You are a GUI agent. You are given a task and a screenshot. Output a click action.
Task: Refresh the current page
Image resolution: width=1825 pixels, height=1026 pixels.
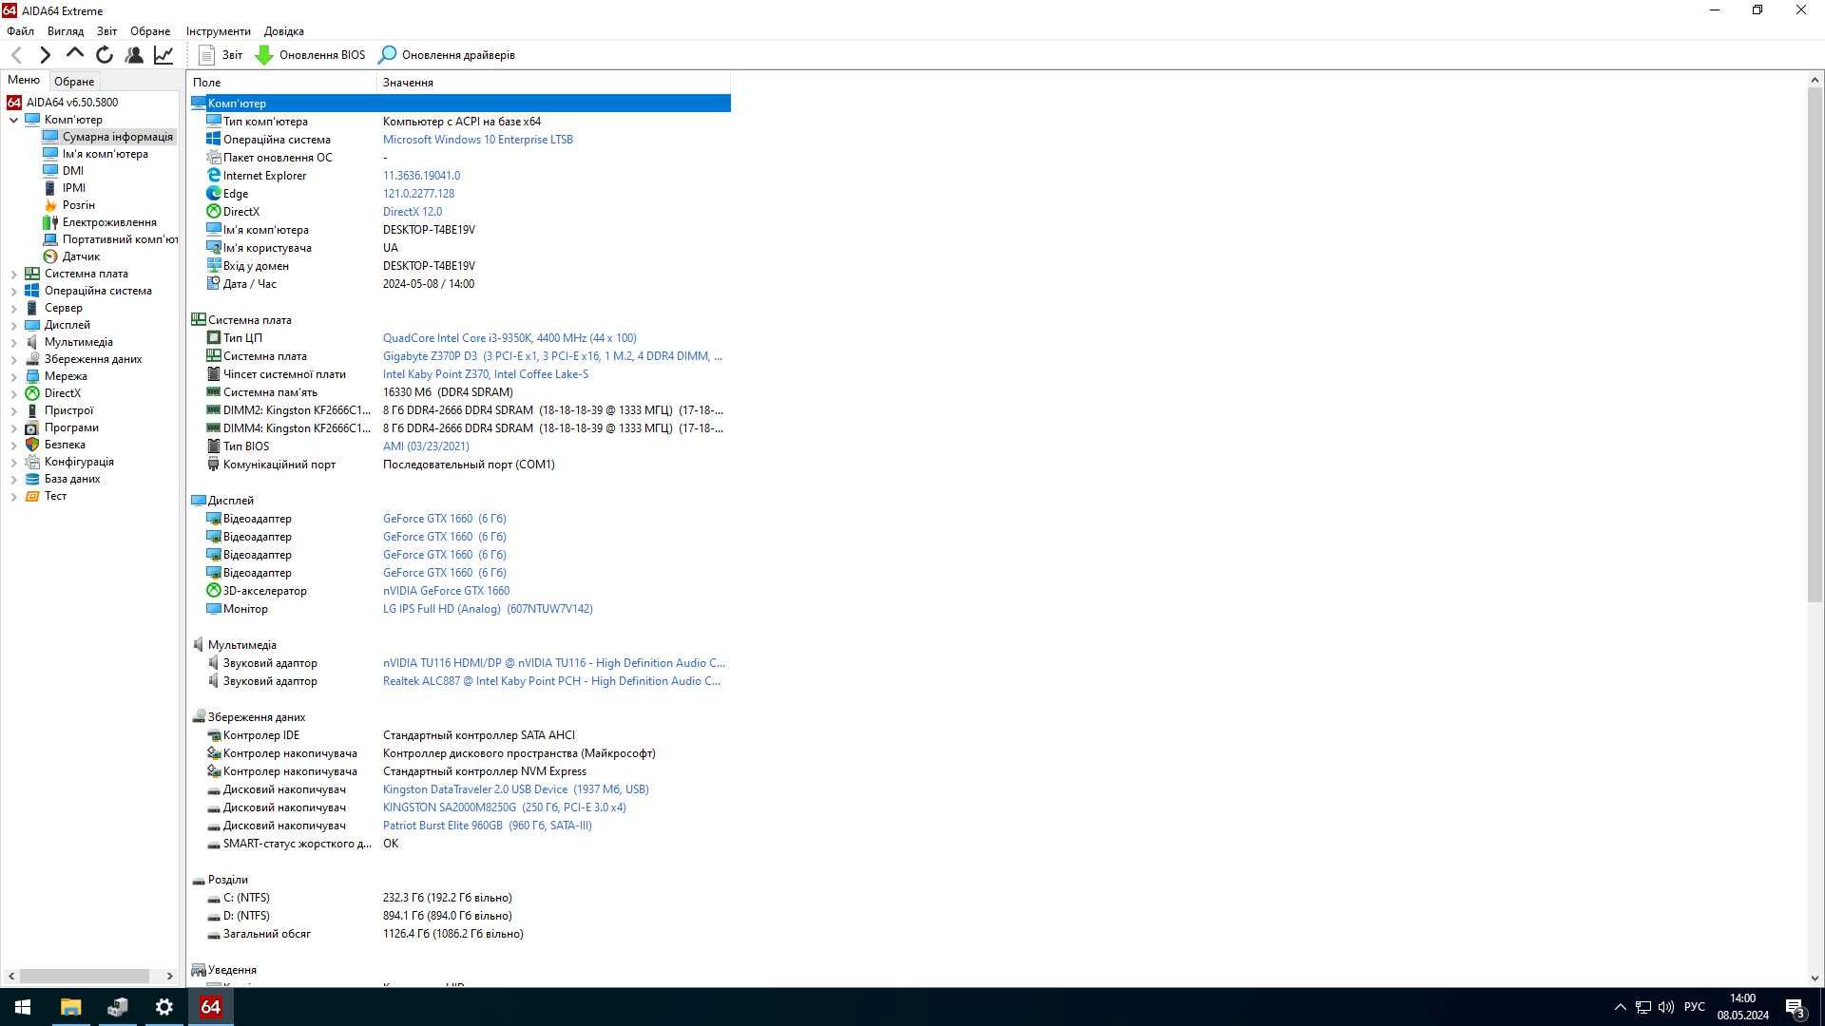pyautogui.click(x=105, y=55)
